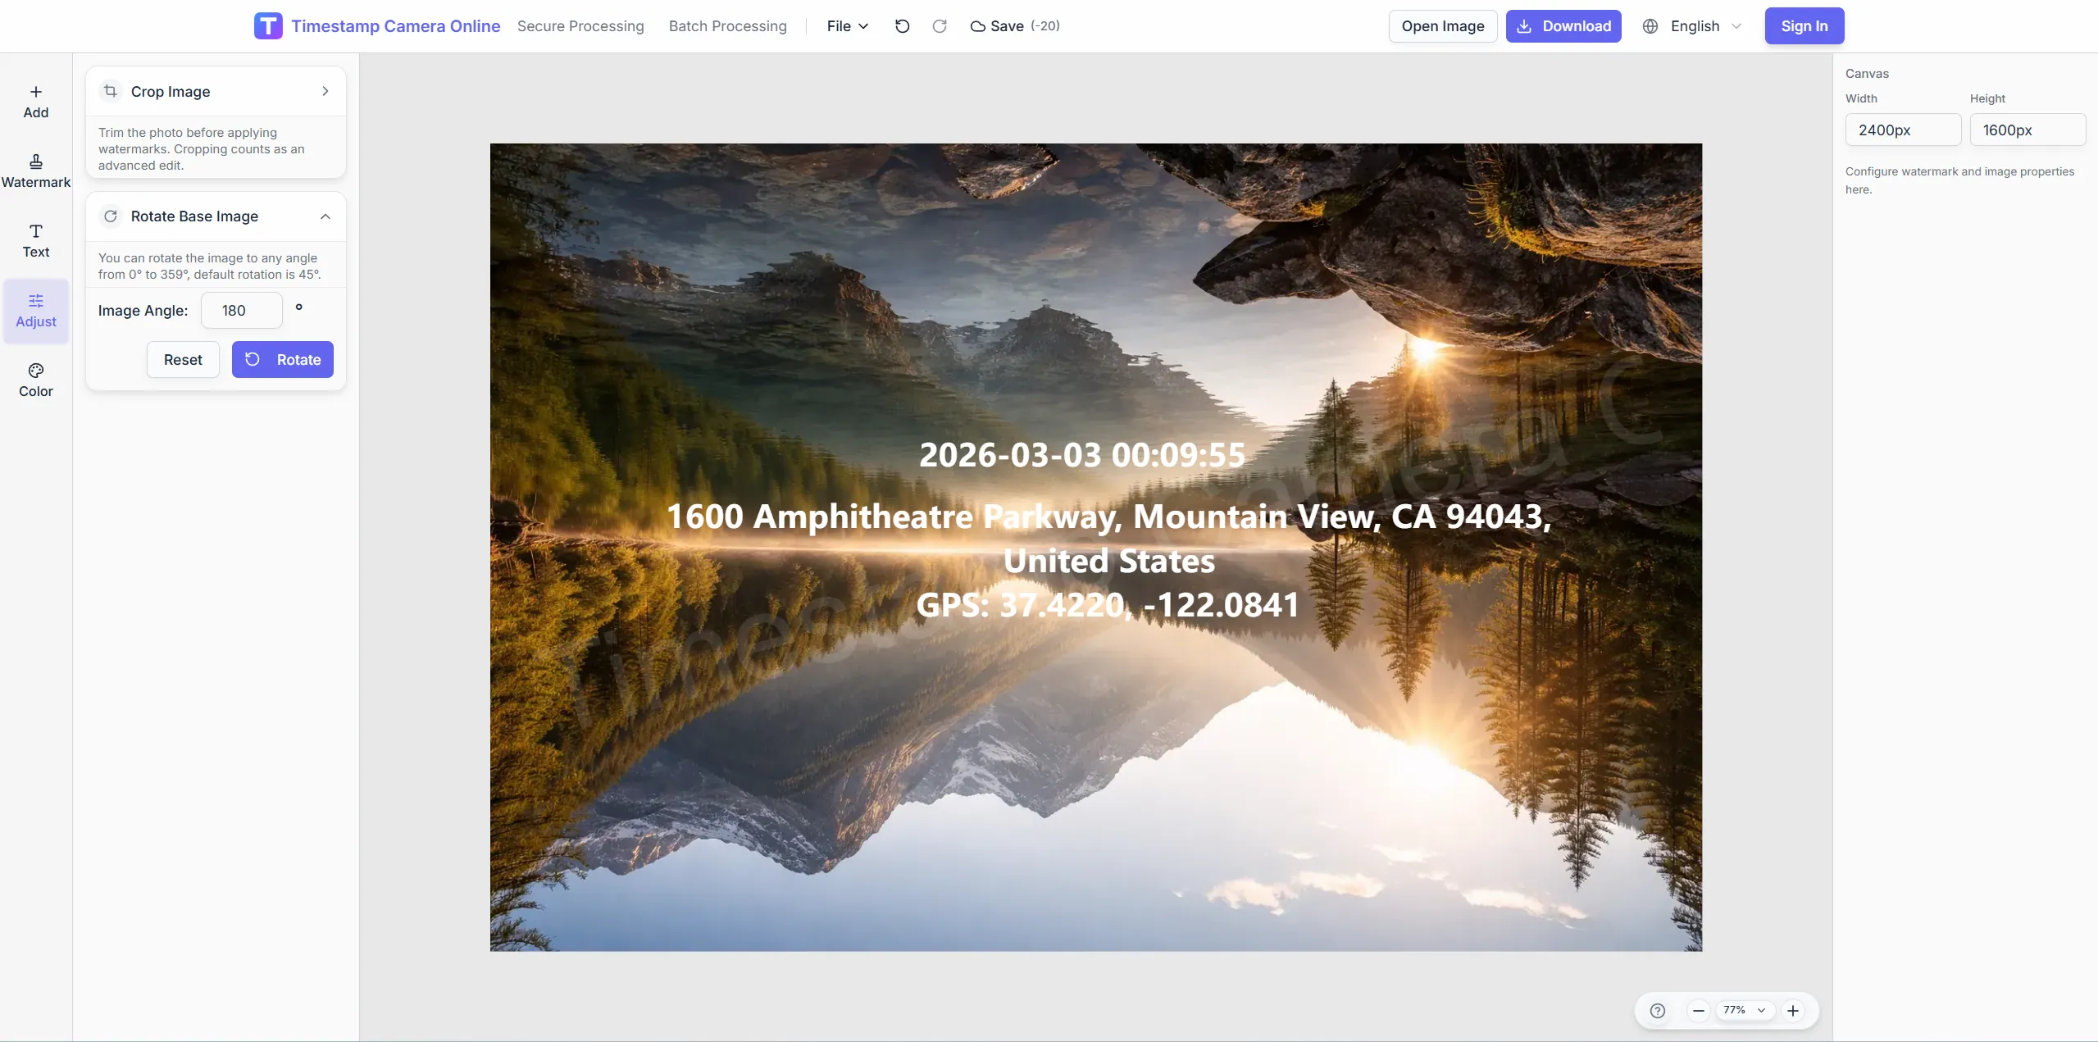Open the Color palette tool
Viewport: 2098px width, 1042px height.
pos(35,380)
